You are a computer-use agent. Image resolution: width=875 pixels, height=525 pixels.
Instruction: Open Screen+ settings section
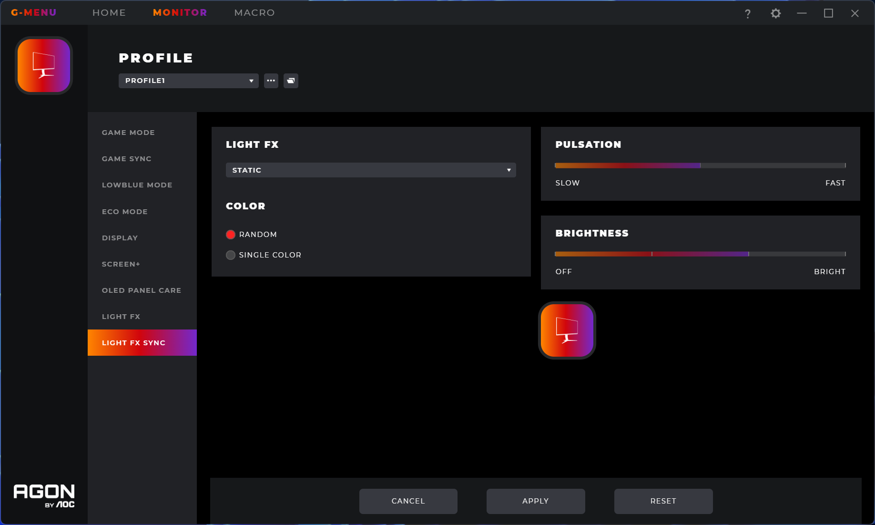[142, 264]
